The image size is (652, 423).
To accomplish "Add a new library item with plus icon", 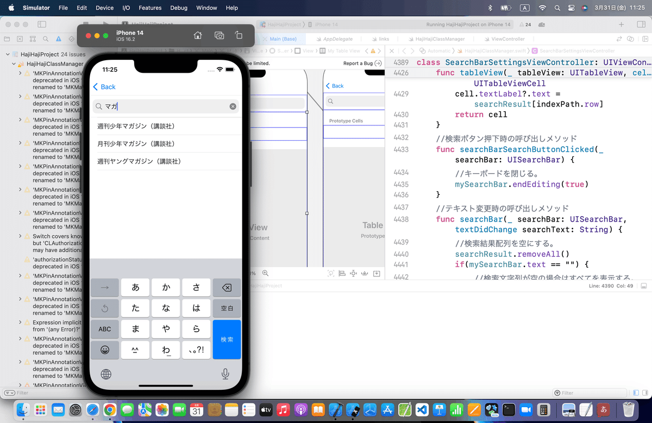I will click(x=622, y=24).
